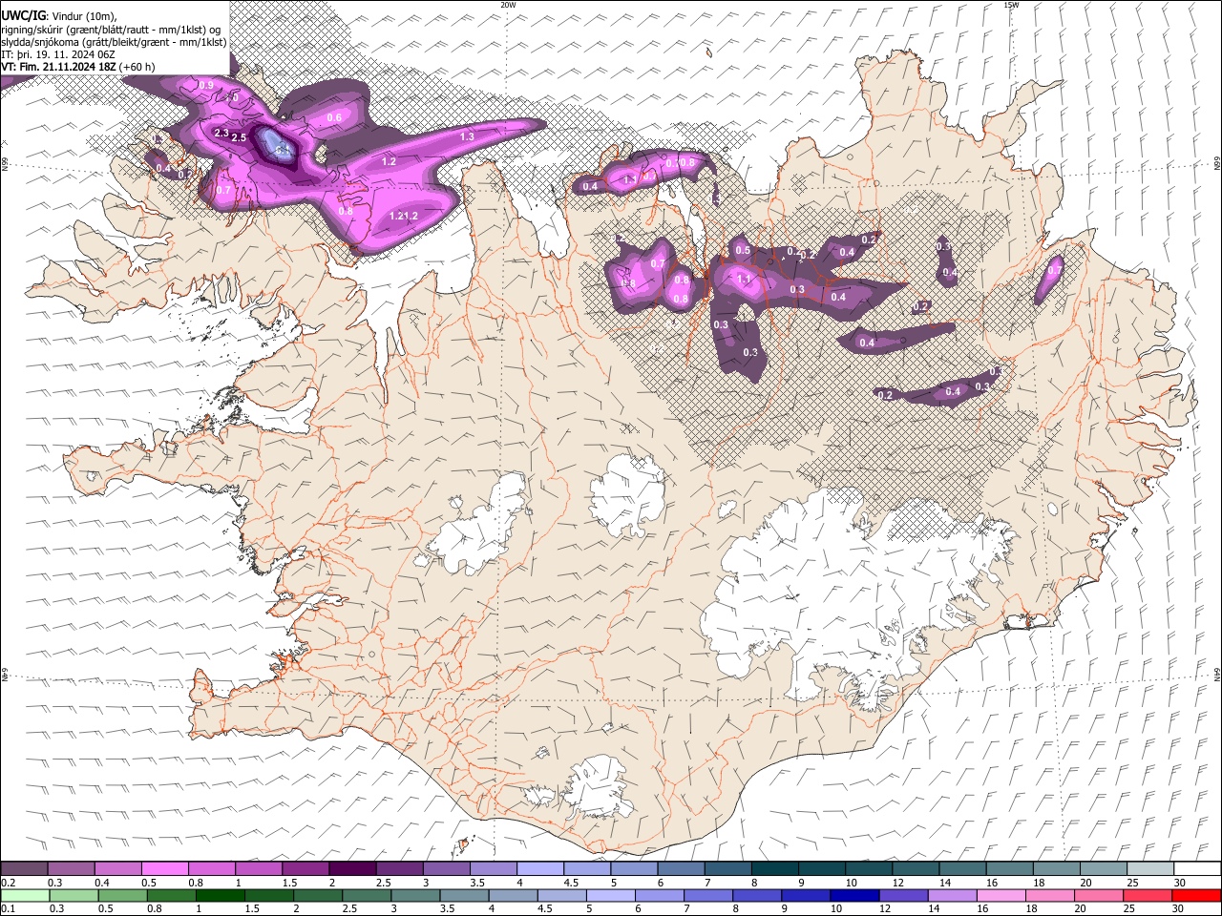Click upper legend swatch between 1 and 1.5
Screen dimensions: 1222x916
click(258, 869)
